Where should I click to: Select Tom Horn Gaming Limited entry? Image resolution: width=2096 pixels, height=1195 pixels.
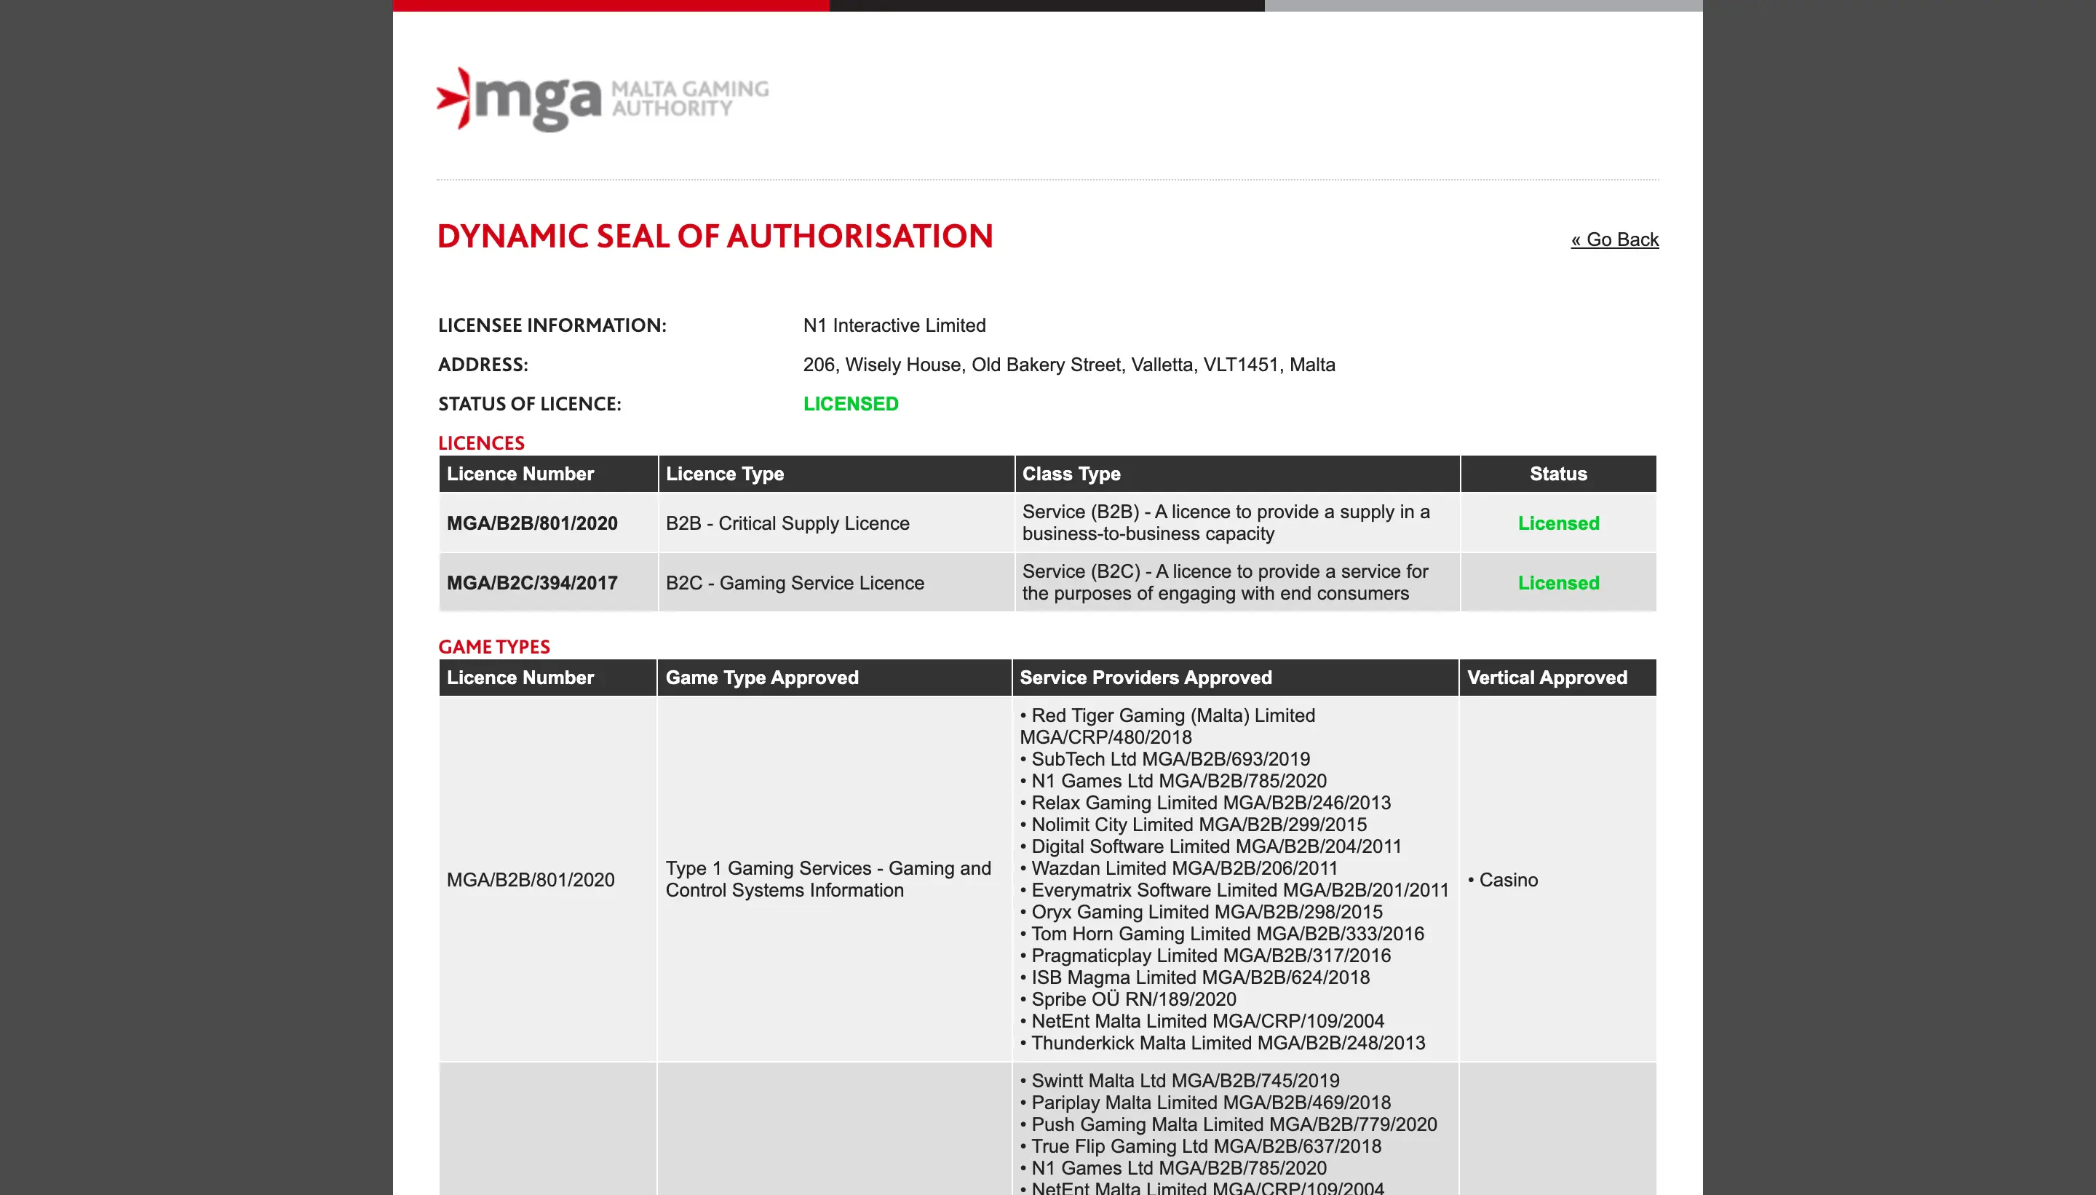[x=1222, y=933]
